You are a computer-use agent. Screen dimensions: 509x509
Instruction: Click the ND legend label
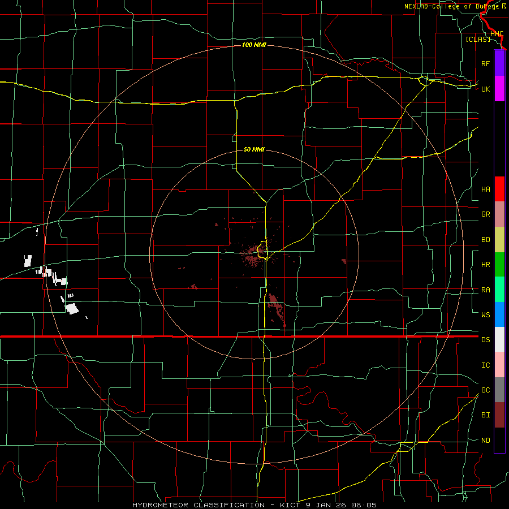pyautogui.click(x=485, y=441)
